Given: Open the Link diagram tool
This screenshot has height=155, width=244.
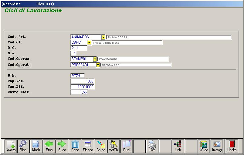Looking at the screenshot, I should 178,146.
